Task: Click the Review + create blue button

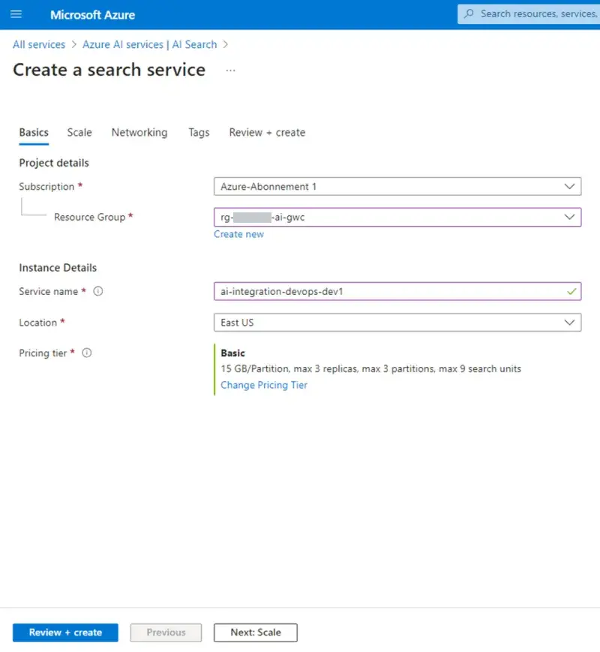Action: pos(65,632)
